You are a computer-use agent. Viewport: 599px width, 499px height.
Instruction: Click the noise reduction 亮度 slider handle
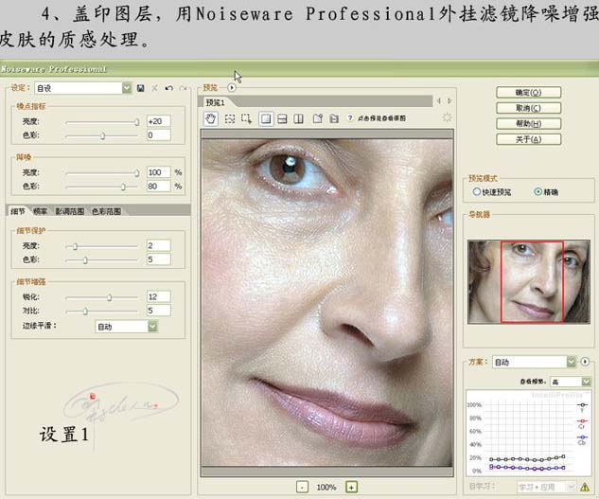tap(137, 173)
